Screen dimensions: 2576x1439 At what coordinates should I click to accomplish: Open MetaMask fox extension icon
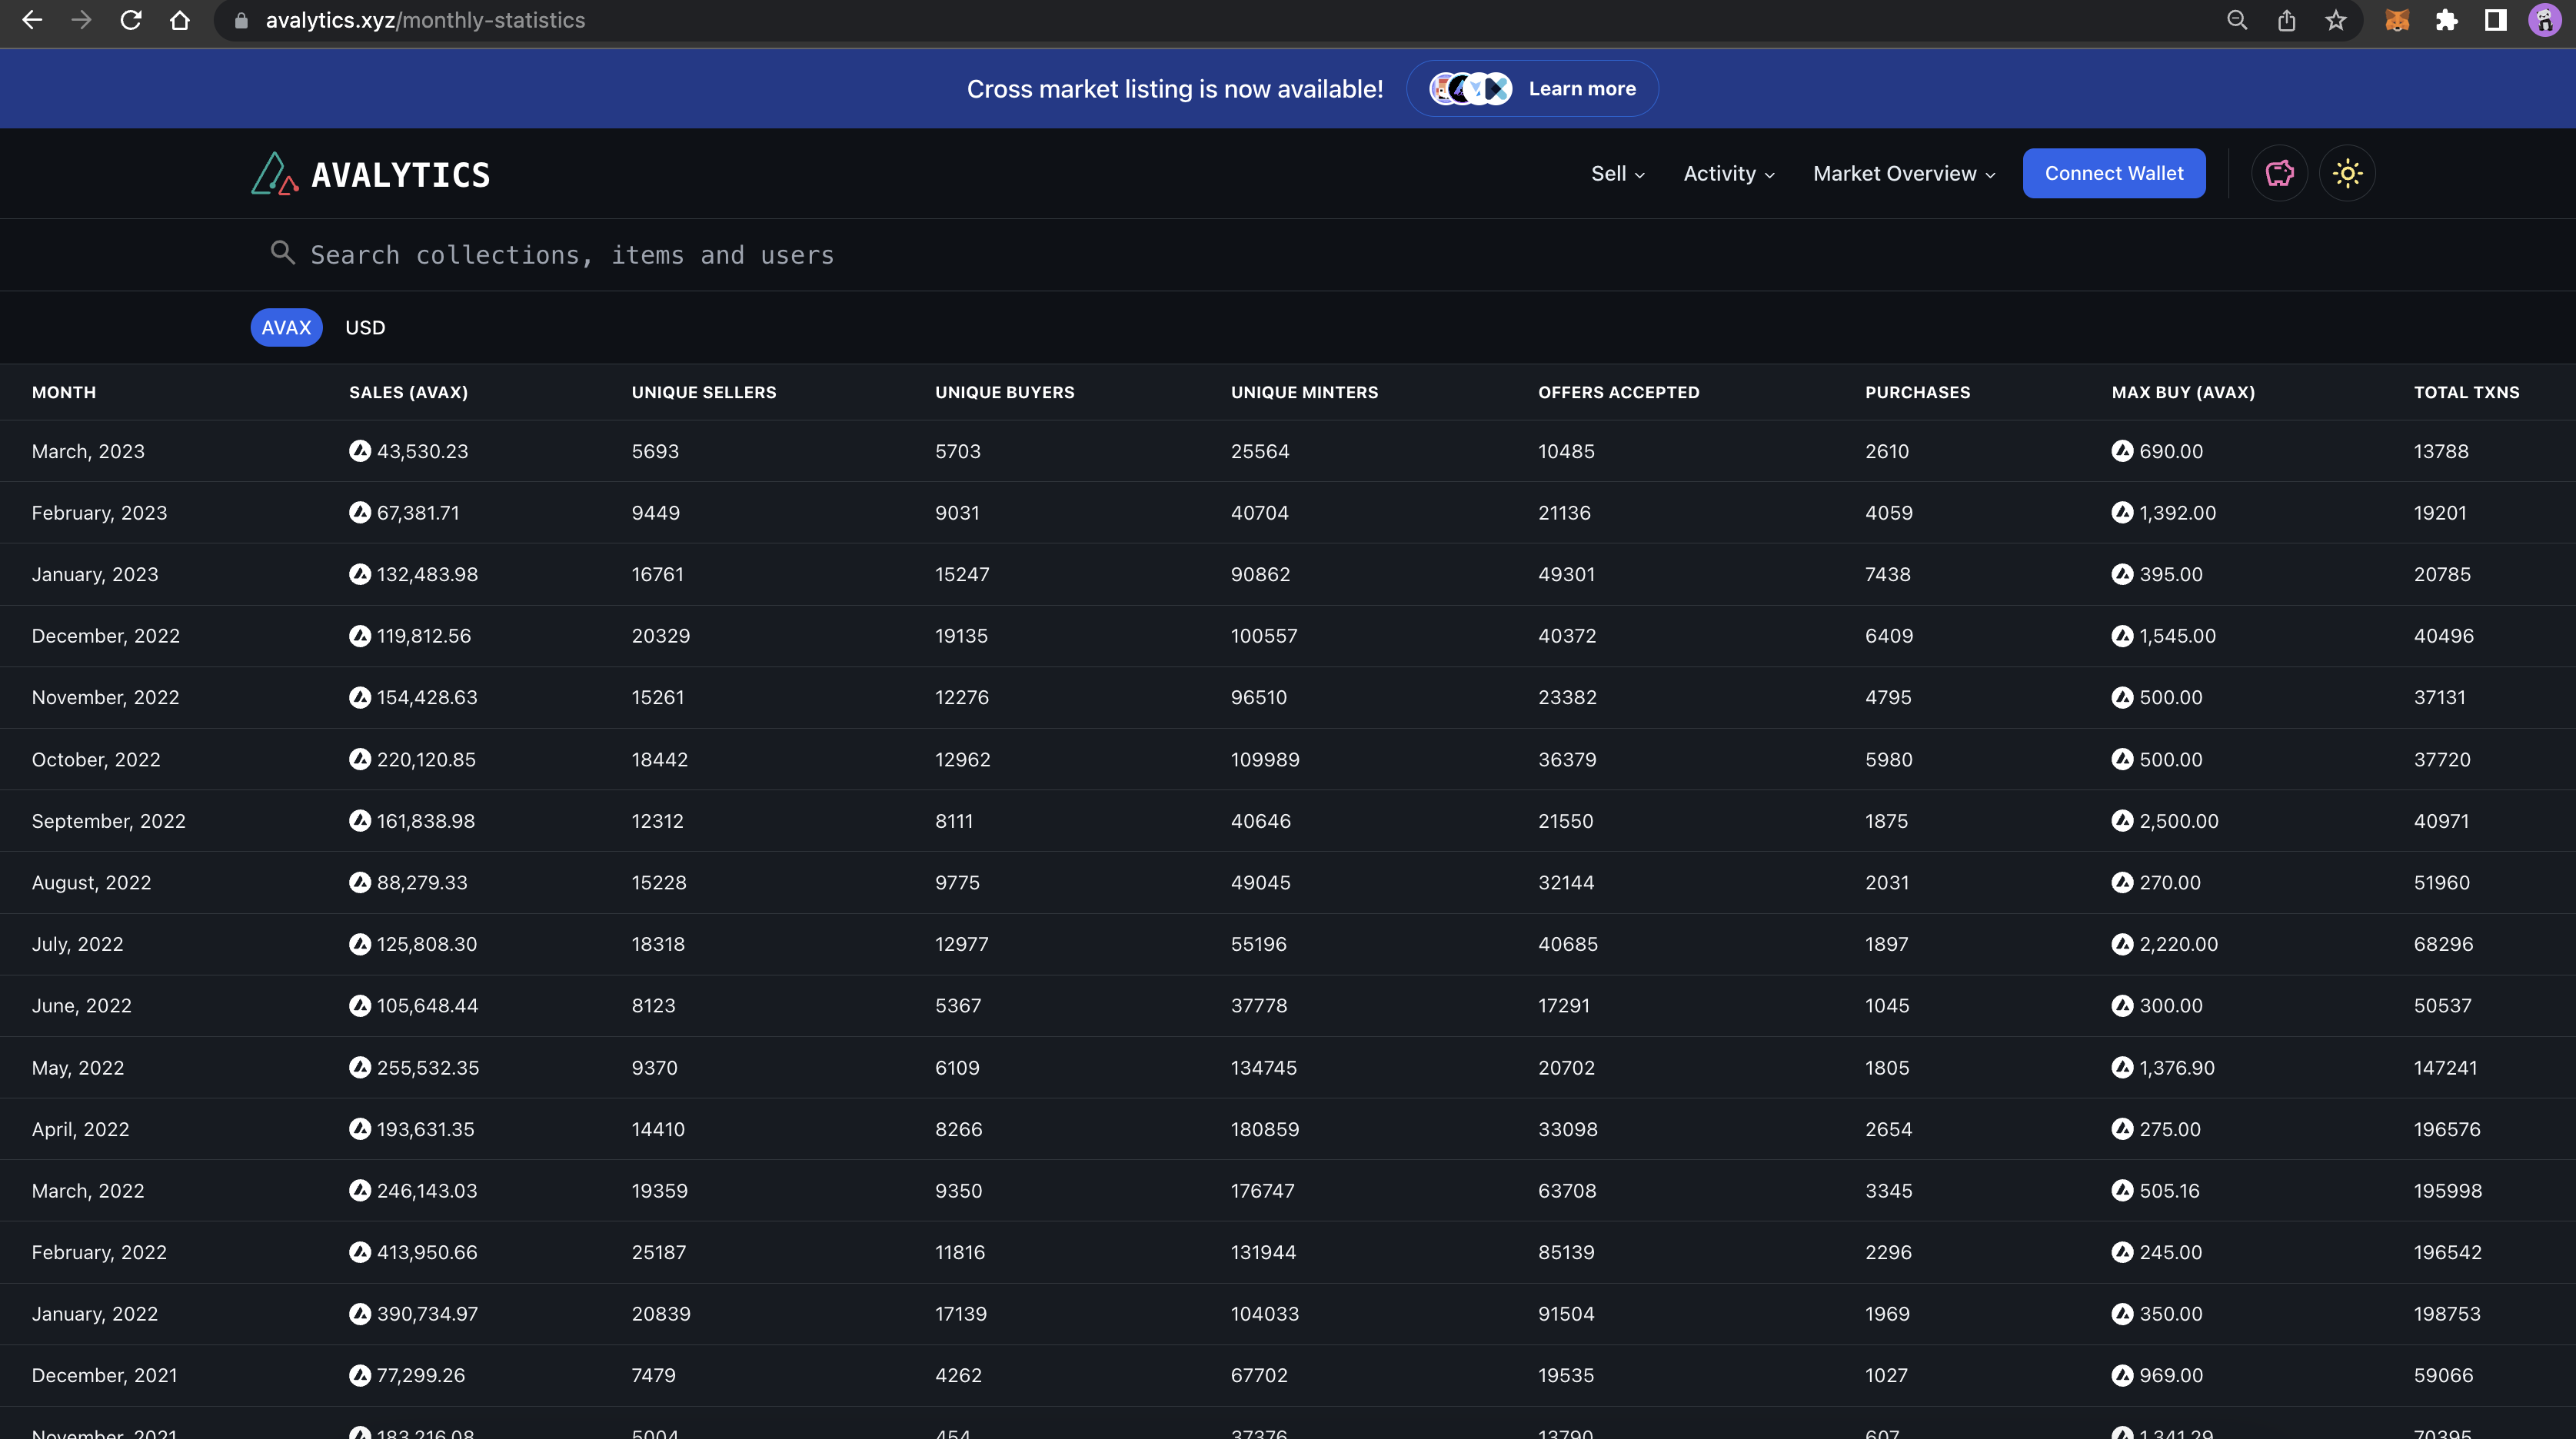coord(2397,20)
